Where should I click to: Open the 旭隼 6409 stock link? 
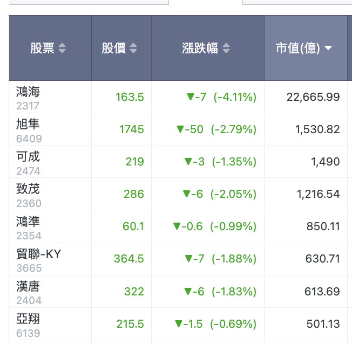click(29, 130)
